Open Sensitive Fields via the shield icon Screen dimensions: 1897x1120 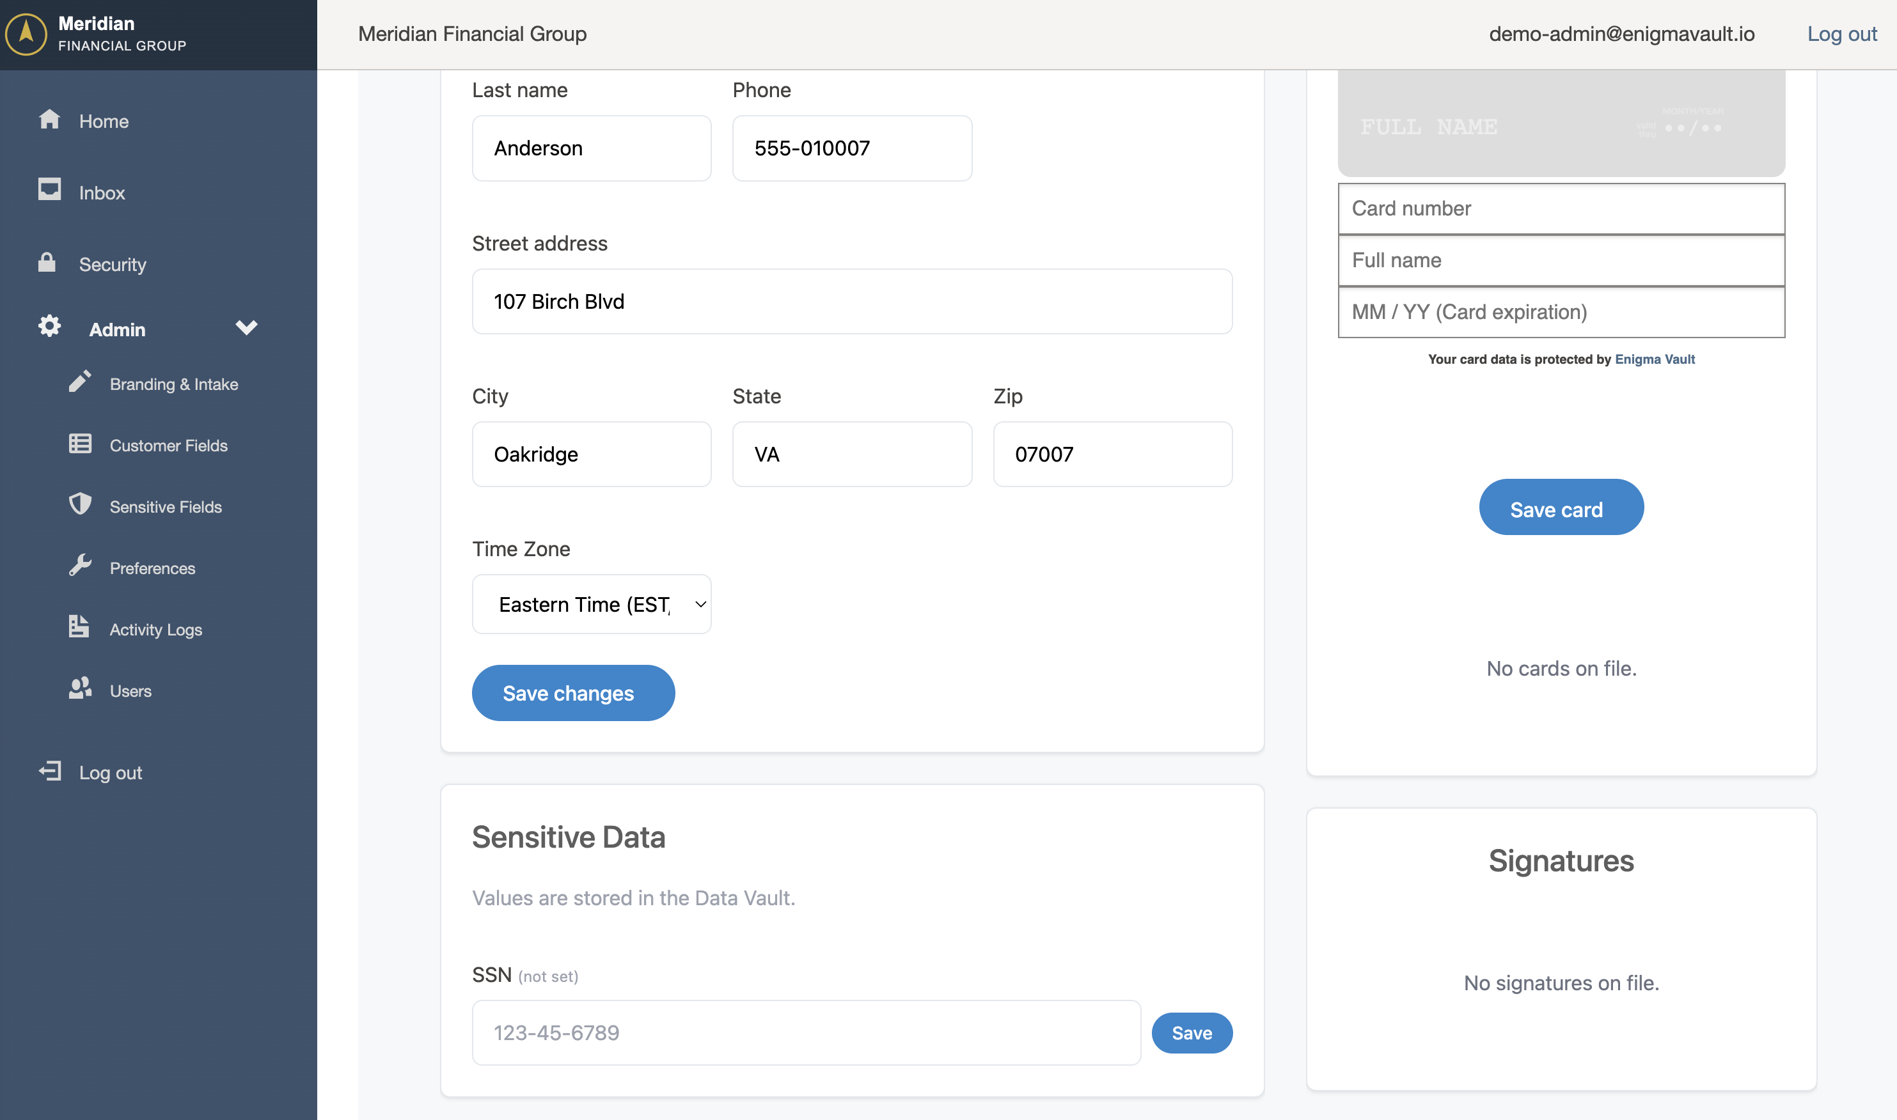coord(80,504)
